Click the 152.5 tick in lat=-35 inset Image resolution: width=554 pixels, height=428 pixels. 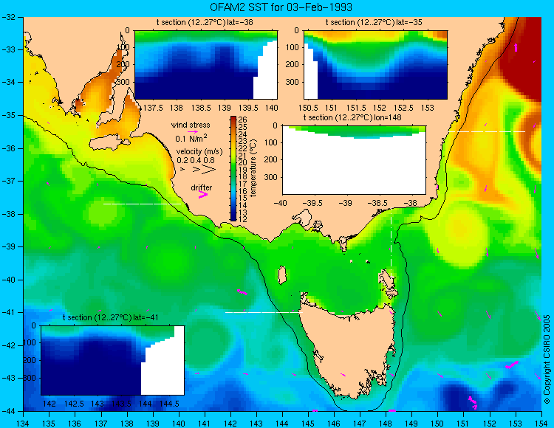(x=404, y=108)
